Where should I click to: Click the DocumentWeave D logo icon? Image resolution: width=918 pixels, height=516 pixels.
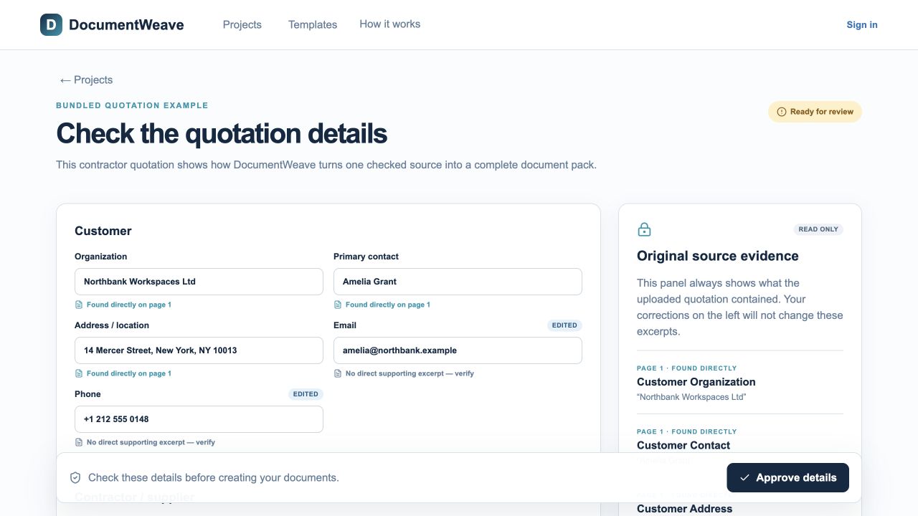click(51, 25)
